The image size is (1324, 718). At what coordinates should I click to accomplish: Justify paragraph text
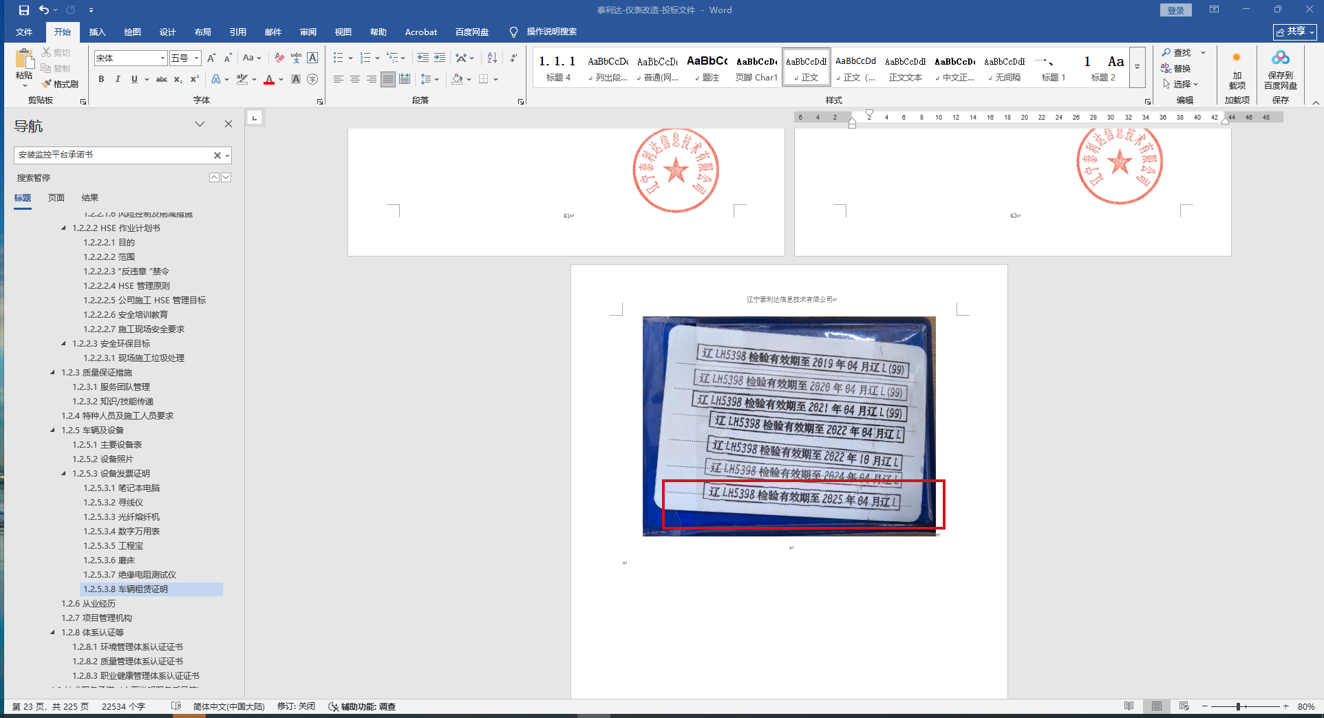(x=388, y=79)
